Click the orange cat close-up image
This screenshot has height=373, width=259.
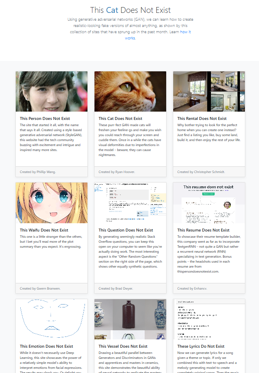click(130, 91)
